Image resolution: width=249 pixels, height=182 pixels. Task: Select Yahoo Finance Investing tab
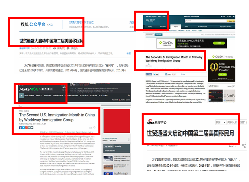[x=163, y=27]
